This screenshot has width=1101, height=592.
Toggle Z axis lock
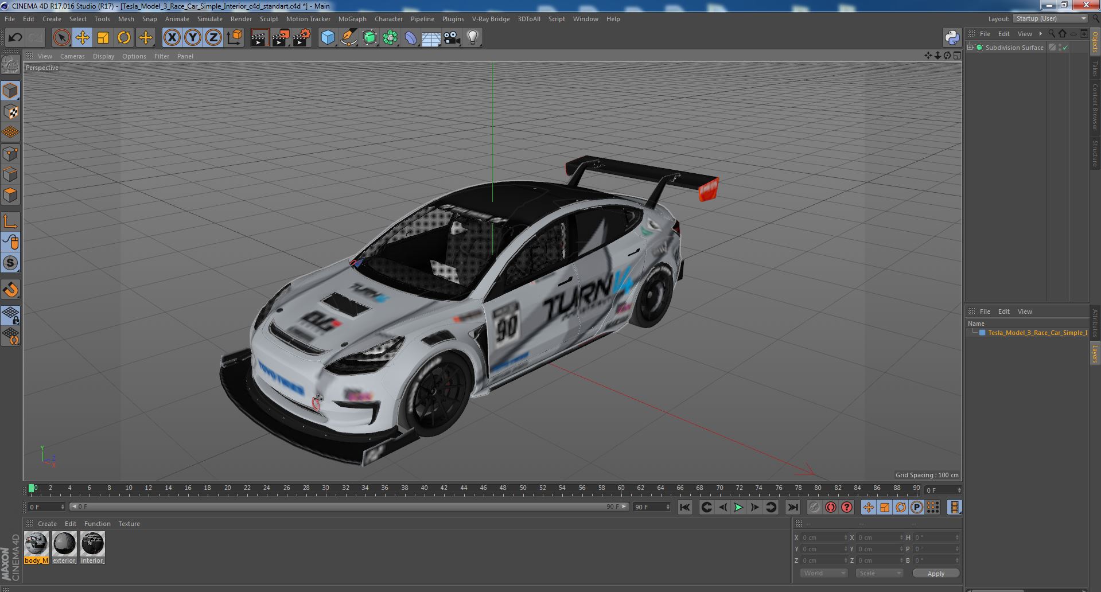click(213, 38)
